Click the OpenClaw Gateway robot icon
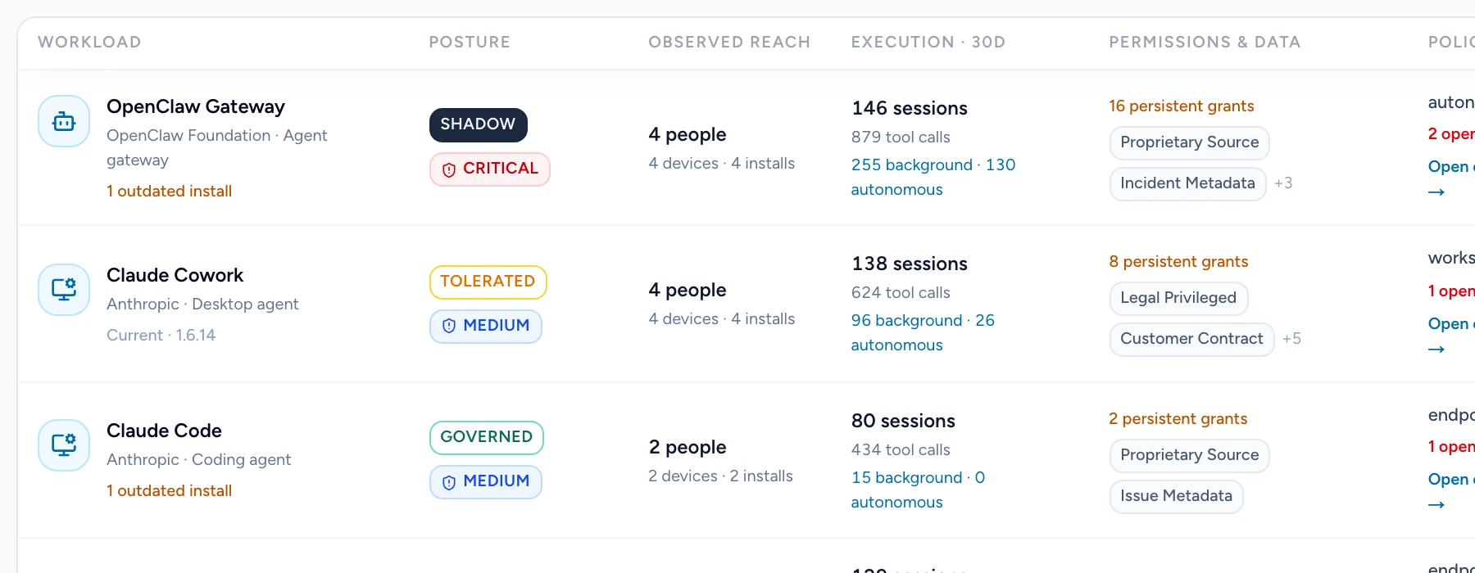 pyautogui.click(x=64, y=121)
